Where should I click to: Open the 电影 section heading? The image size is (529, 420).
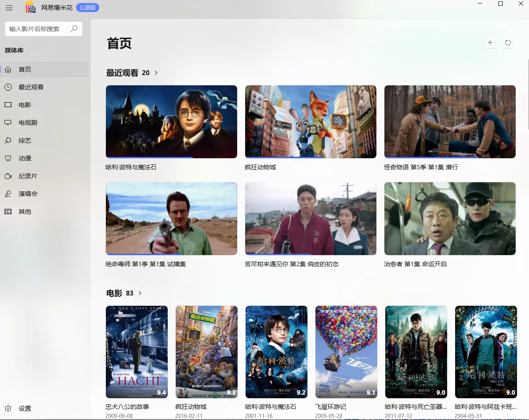point(114,293)
